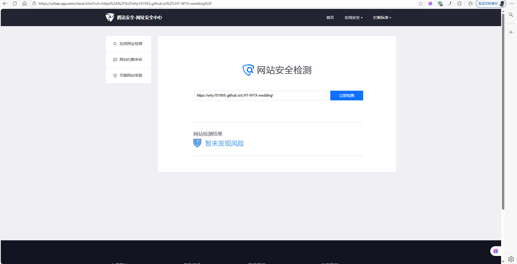Click the scrollbar down arrow

click(x=503, y=261)
